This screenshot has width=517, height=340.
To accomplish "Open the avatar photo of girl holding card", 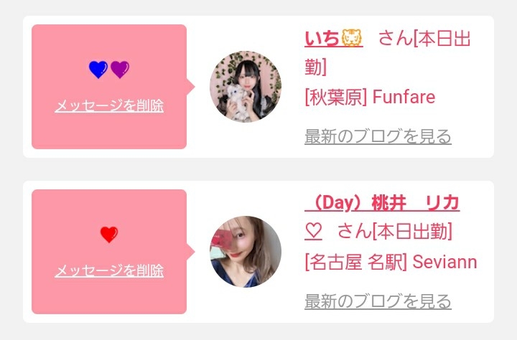I will click(x=246, y=252).
